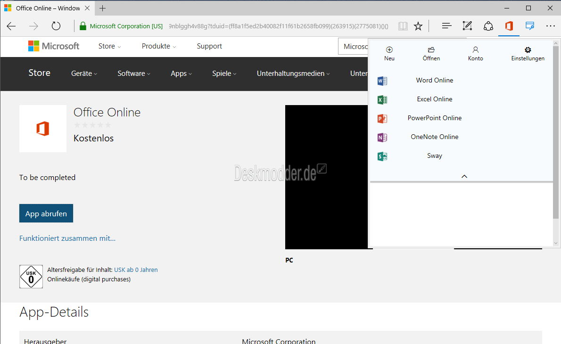561x344 pixels.
Task: Toggle the Office Online extension icon
Action: pos(509,26)
